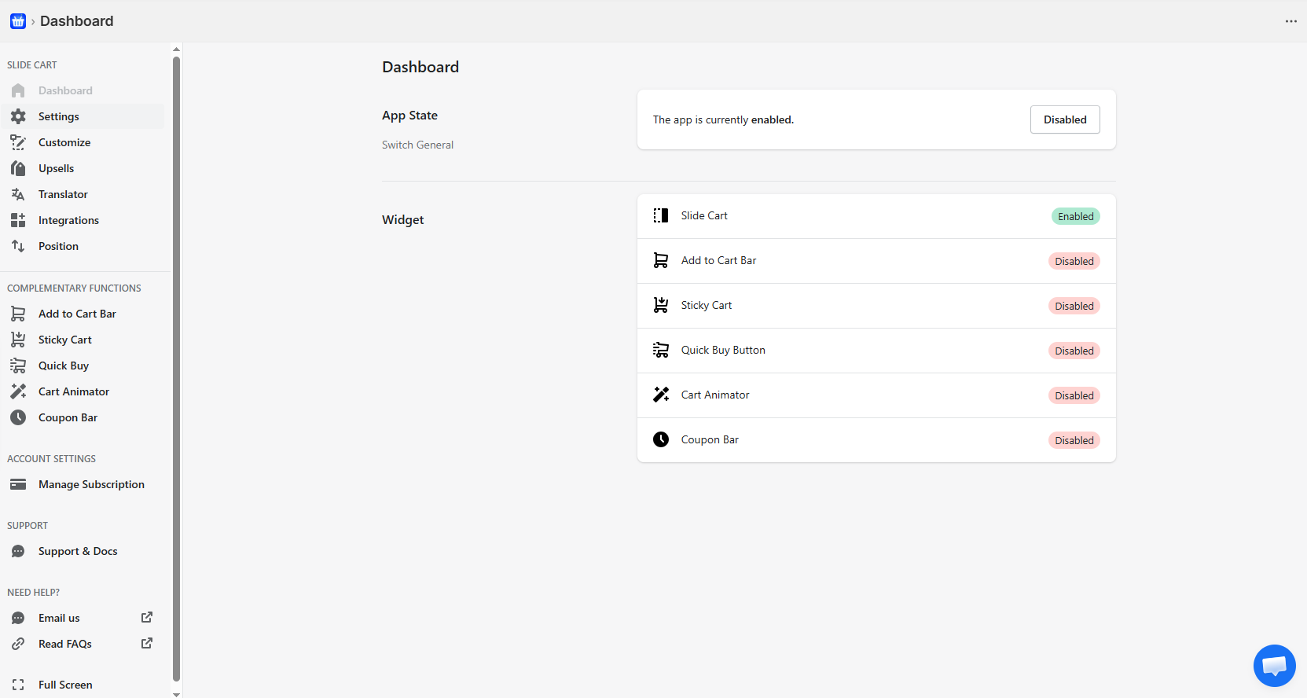1307x698 pixels.
Task: Click the sidebar scroll up arrow
Action: click(176, 49)
